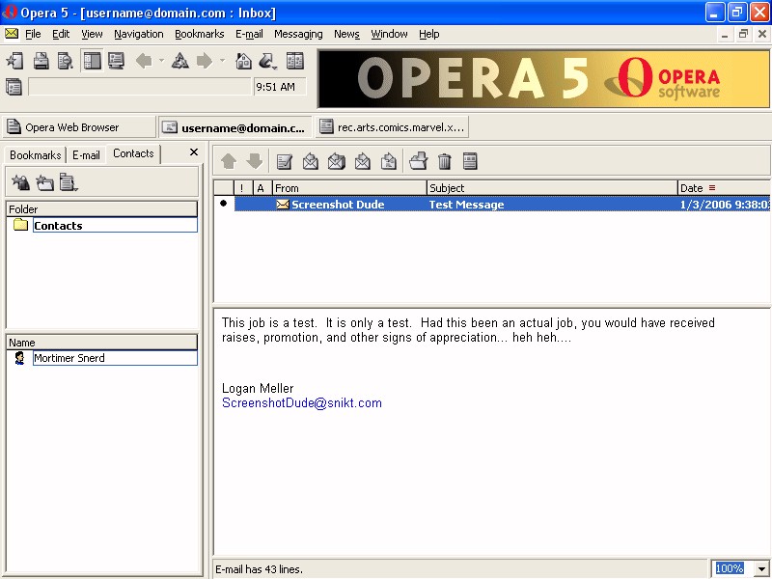Open the Edit menu
This screenshot has height=579, width=772.
tap(61, 34)
